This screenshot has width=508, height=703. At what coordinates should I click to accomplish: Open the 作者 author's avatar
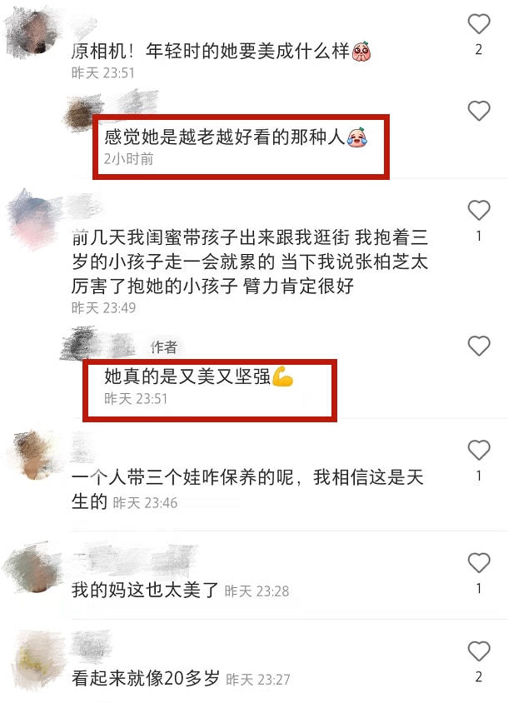80,344
